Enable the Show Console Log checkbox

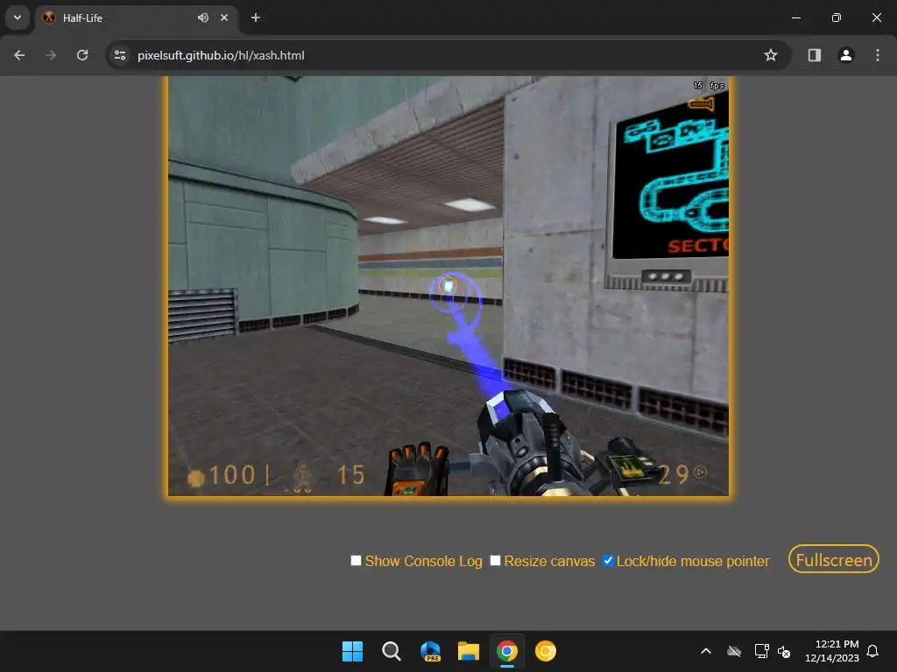coord(356,561)
